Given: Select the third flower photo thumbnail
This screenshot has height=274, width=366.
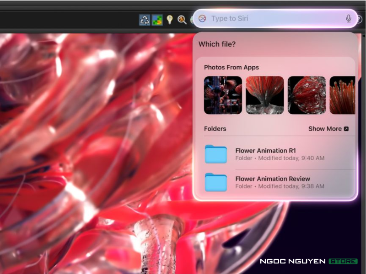Looking at the screenshot, I should coord(307,95).
